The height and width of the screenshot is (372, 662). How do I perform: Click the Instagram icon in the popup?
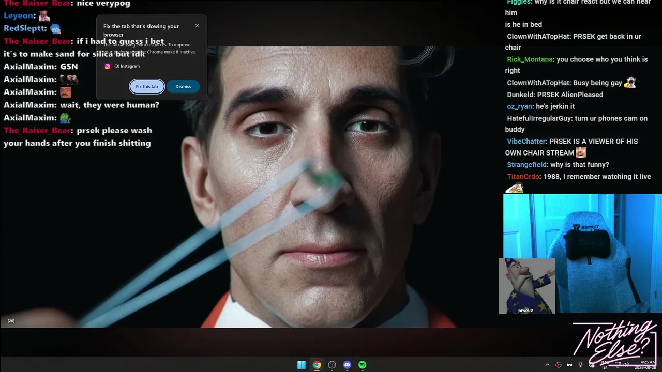108,66
